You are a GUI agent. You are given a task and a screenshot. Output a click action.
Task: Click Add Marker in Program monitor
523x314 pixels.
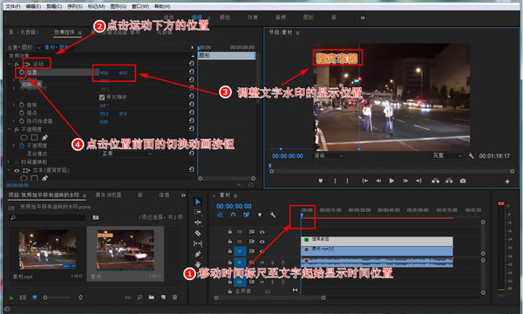pos(321,181)
